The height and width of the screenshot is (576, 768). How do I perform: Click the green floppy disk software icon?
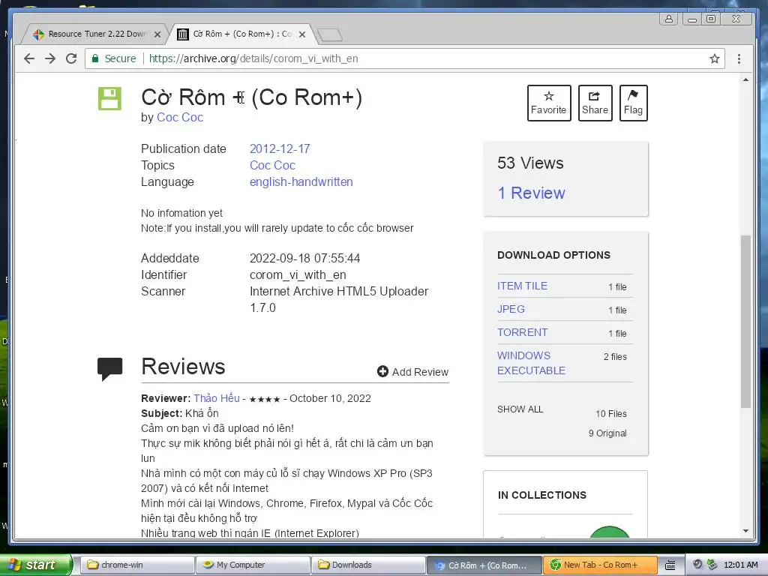point(109,98)
